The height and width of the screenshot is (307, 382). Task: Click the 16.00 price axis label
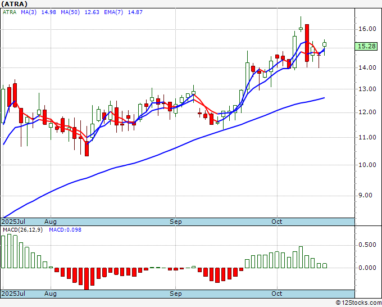tap(367, 29)
